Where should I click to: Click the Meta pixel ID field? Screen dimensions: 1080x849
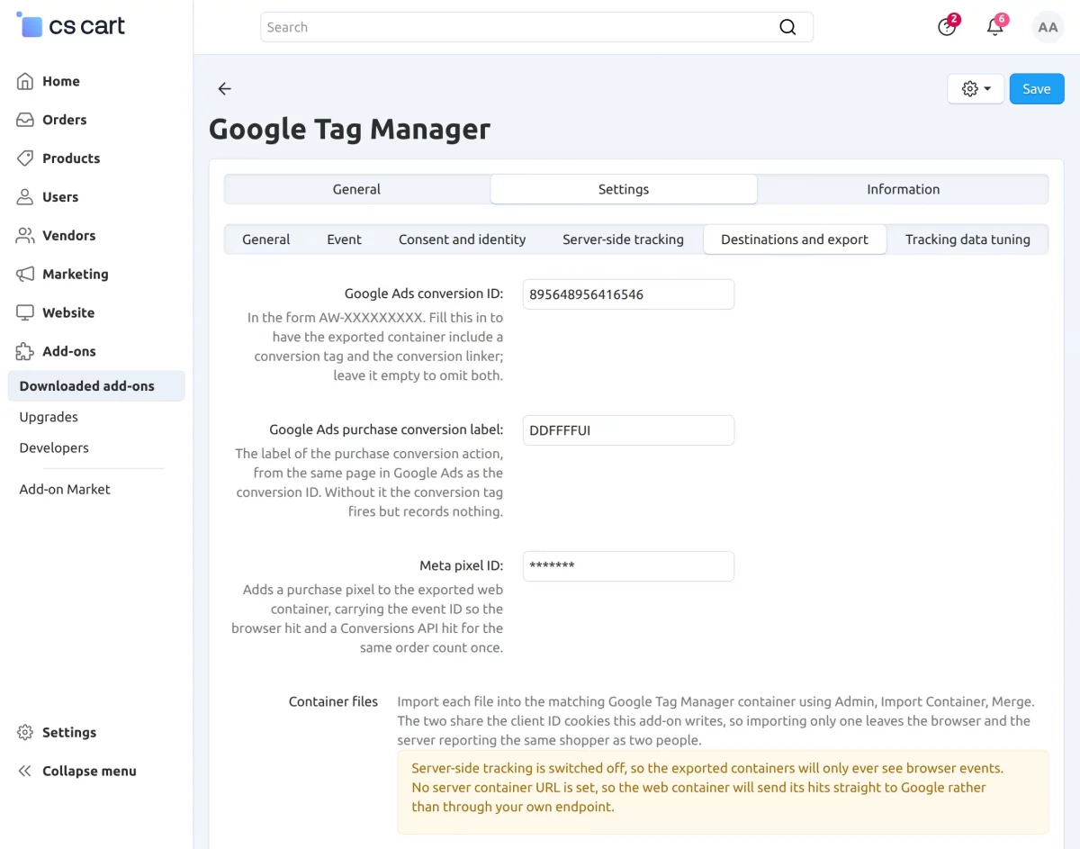(628, 566)
